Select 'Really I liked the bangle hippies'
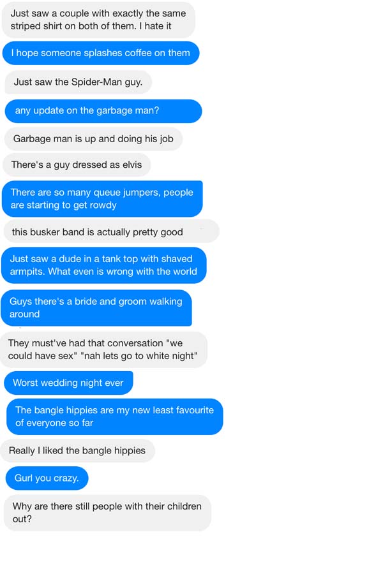The image size is (383, 574). click(x=77, y=451)
